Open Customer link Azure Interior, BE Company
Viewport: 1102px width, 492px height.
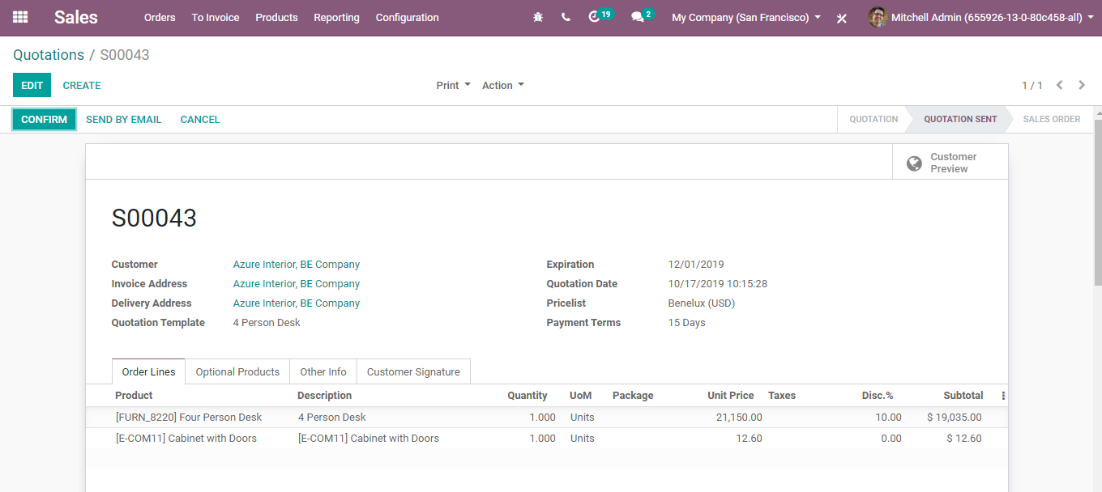tap(297, 265)
